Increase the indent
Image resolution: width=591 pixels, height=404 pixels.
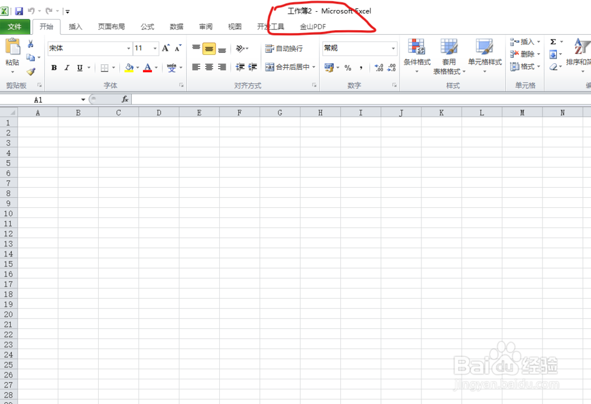[252, 67]
